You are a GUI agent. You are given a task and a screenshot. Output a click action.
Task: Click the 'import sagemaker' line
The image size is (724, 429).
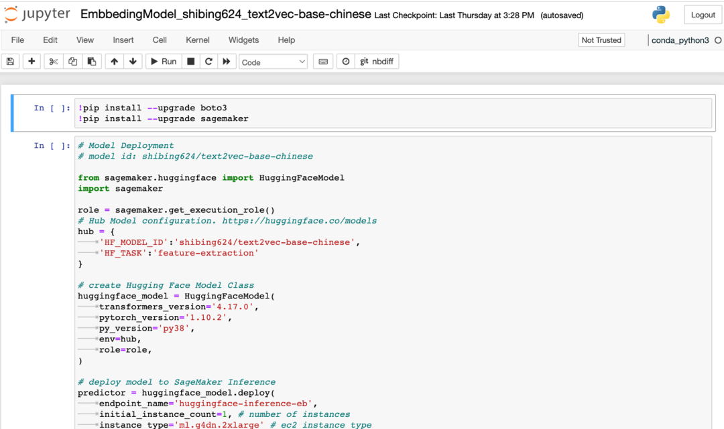click(121, 189)
